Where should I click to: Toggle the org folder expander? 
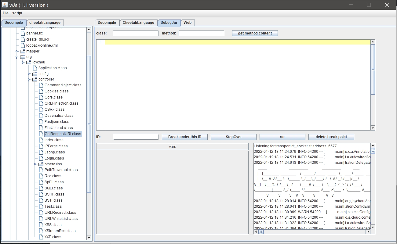(x=16, y=57)
